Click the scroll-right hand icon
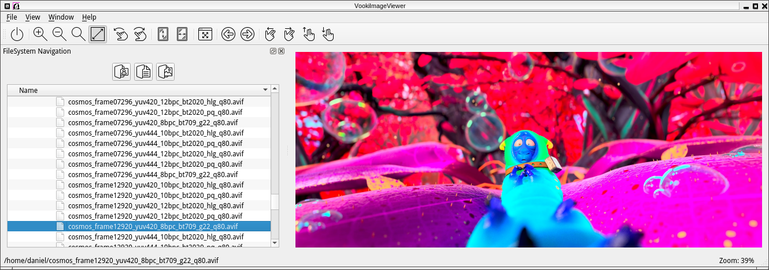The height and width of the screenshot is (270, 769). coord(289,35)
